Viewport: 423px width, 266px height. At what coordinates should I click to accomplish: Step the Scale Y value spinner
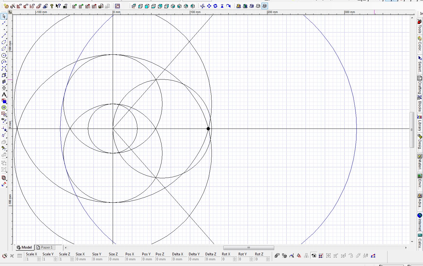point(56,259)
